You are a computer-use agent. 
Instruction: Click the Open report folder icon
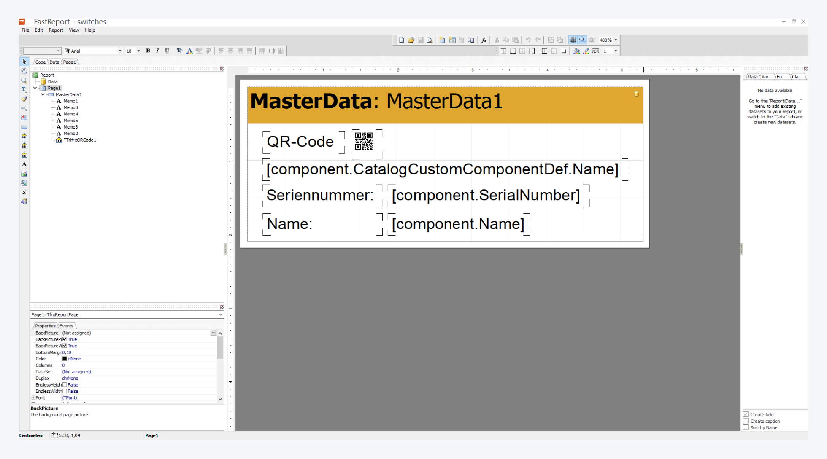click(411, 40)
